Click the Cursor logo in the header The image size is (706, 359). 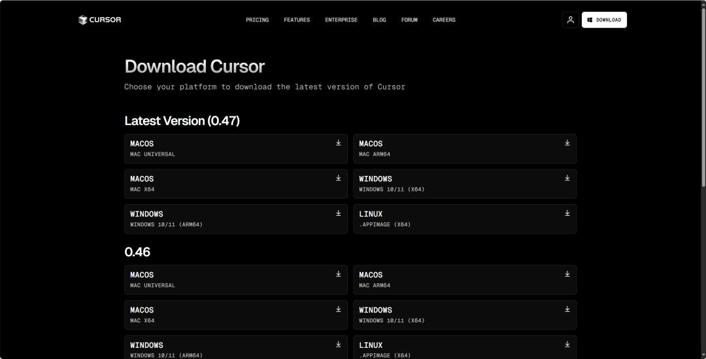[x=99, y=20]
